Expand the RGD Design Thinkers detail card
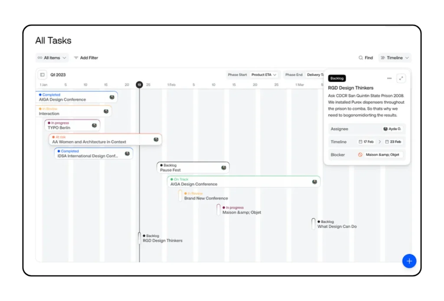 pos(401,78)
